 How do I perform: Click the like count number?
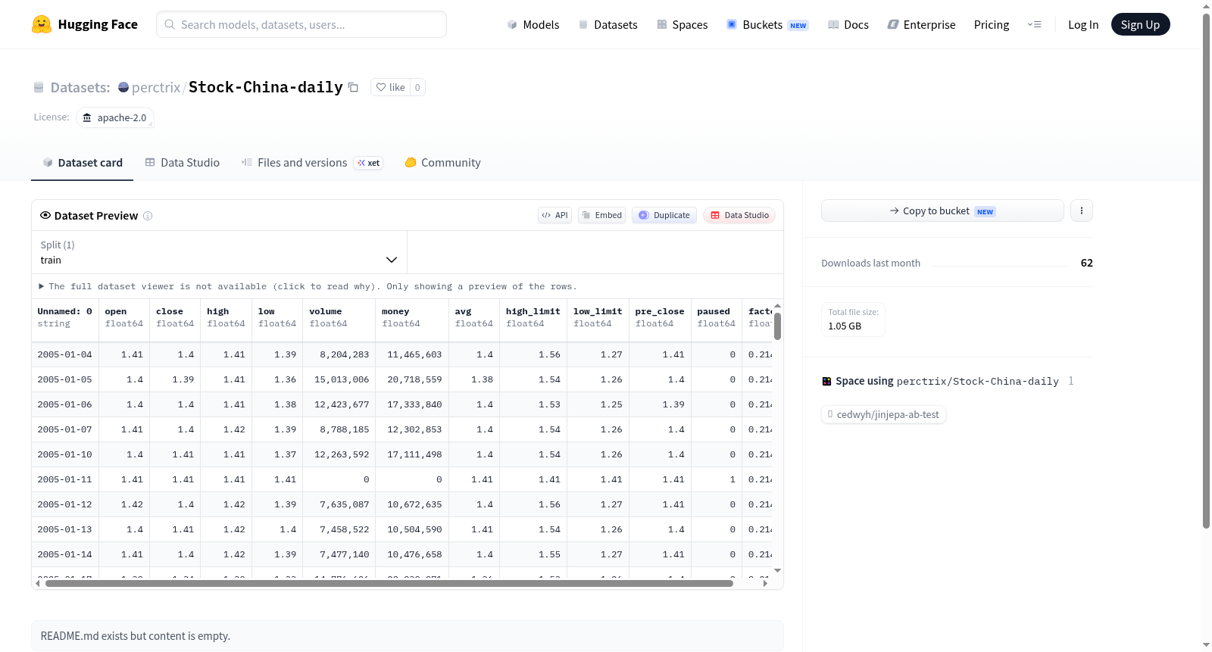[x=417, y=87]
